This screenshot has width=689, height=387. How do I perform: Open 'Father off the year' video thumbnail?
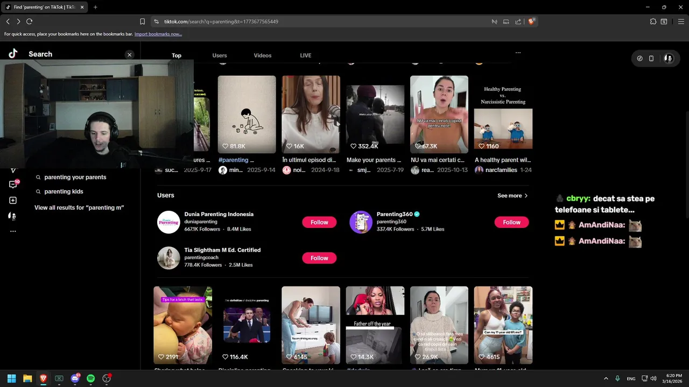click(375, 325)
